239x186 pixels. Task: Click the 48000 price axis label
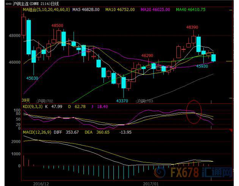click(x=15, y=36)
